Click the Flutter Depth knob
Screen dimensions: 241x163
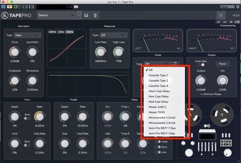pos(64,117)
